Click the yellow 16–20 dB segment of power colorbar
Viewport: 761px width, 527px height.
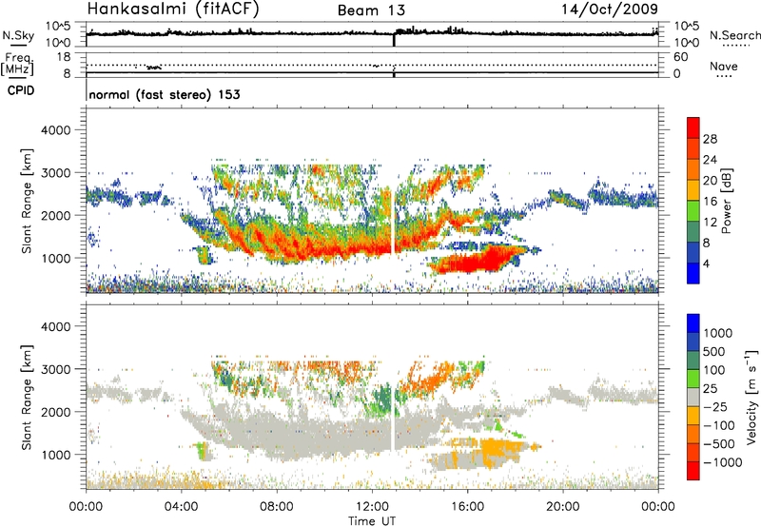click(693, 189)
